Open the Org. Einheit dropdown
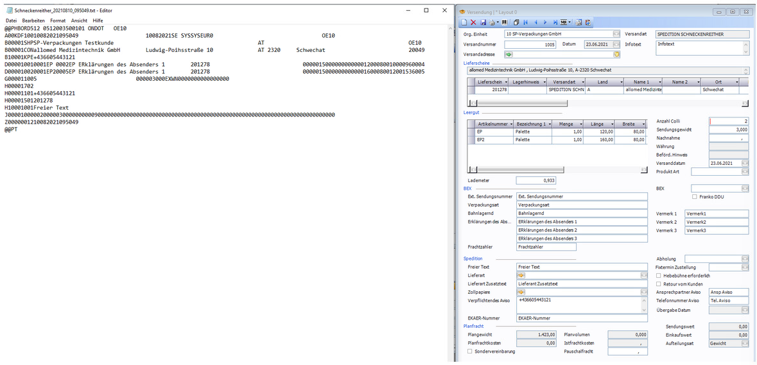This screenshot has height=365, width=757. pyautogui.click(x=616, y=34)
